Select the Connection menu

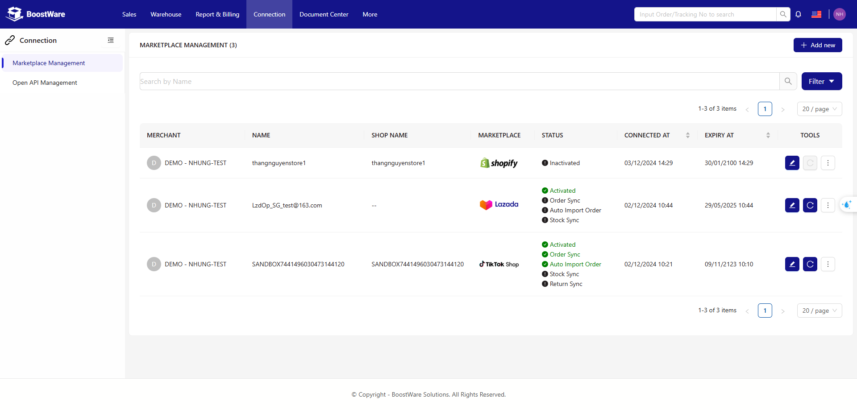pyautogui.click(x=270, y=14)
